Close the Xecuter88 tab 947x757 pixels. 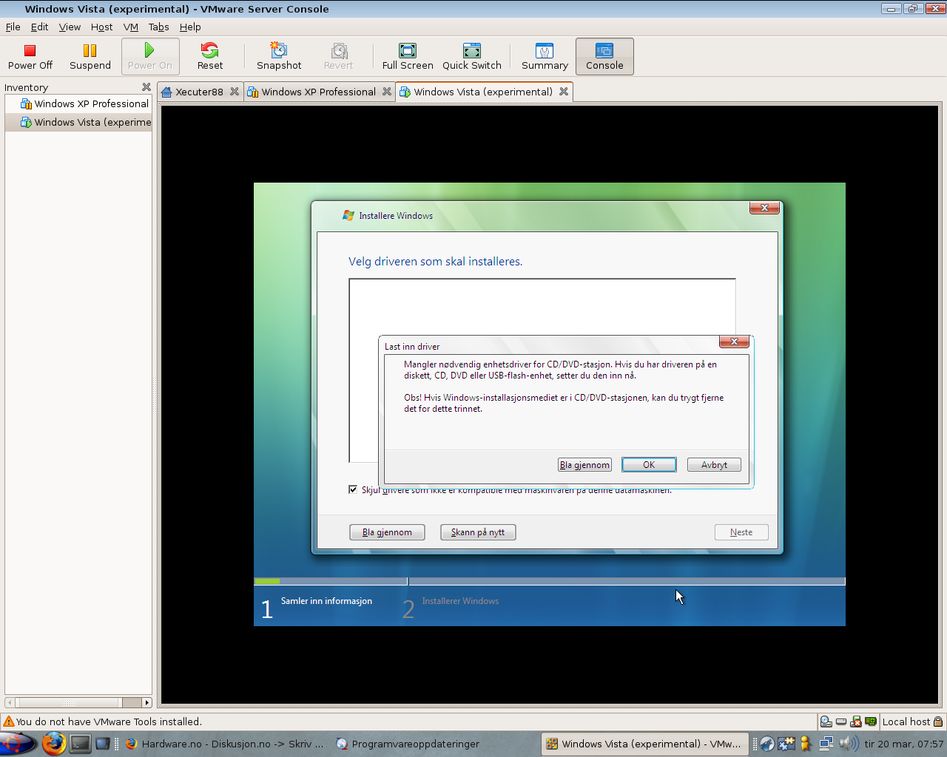coord(235,92)
